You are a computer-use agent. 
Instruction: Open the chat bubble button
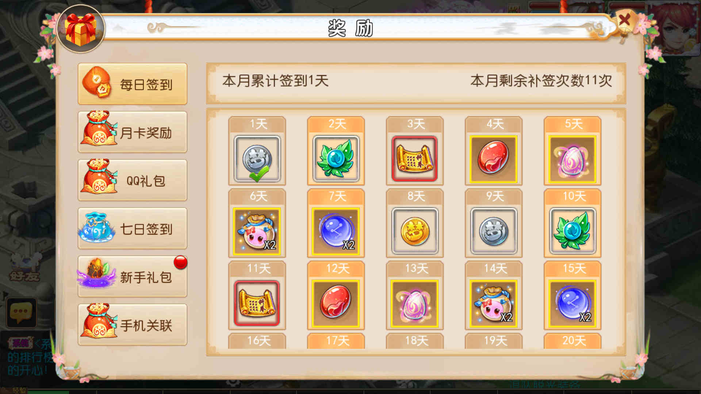tap(21, 313)
